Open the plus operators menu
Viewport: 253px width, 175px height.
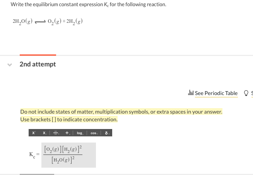[x=67, y=133]
